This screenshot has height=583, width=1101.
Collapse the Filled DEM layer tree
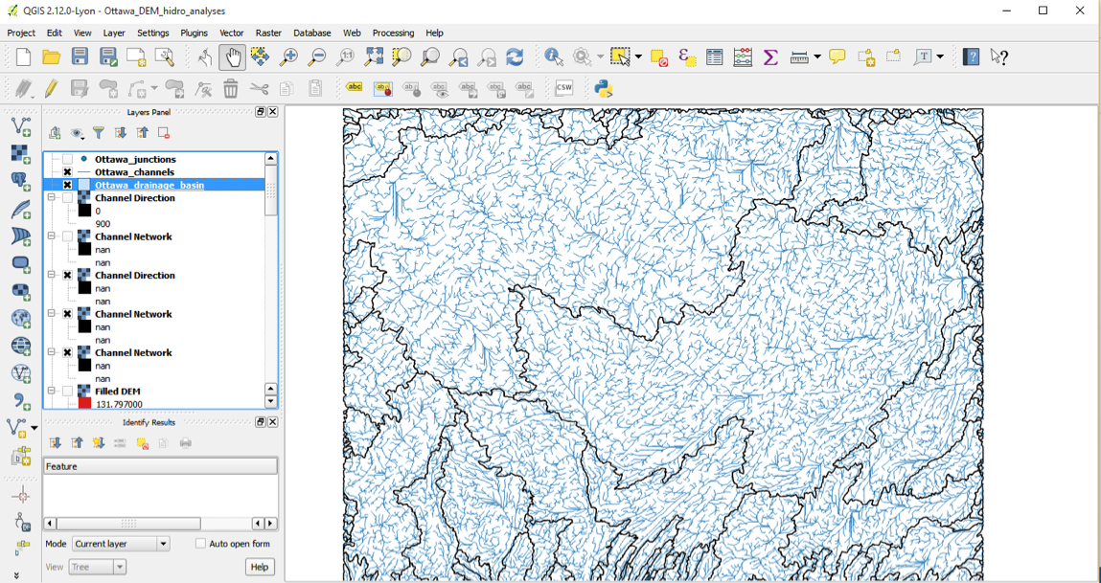pos(52,392)
